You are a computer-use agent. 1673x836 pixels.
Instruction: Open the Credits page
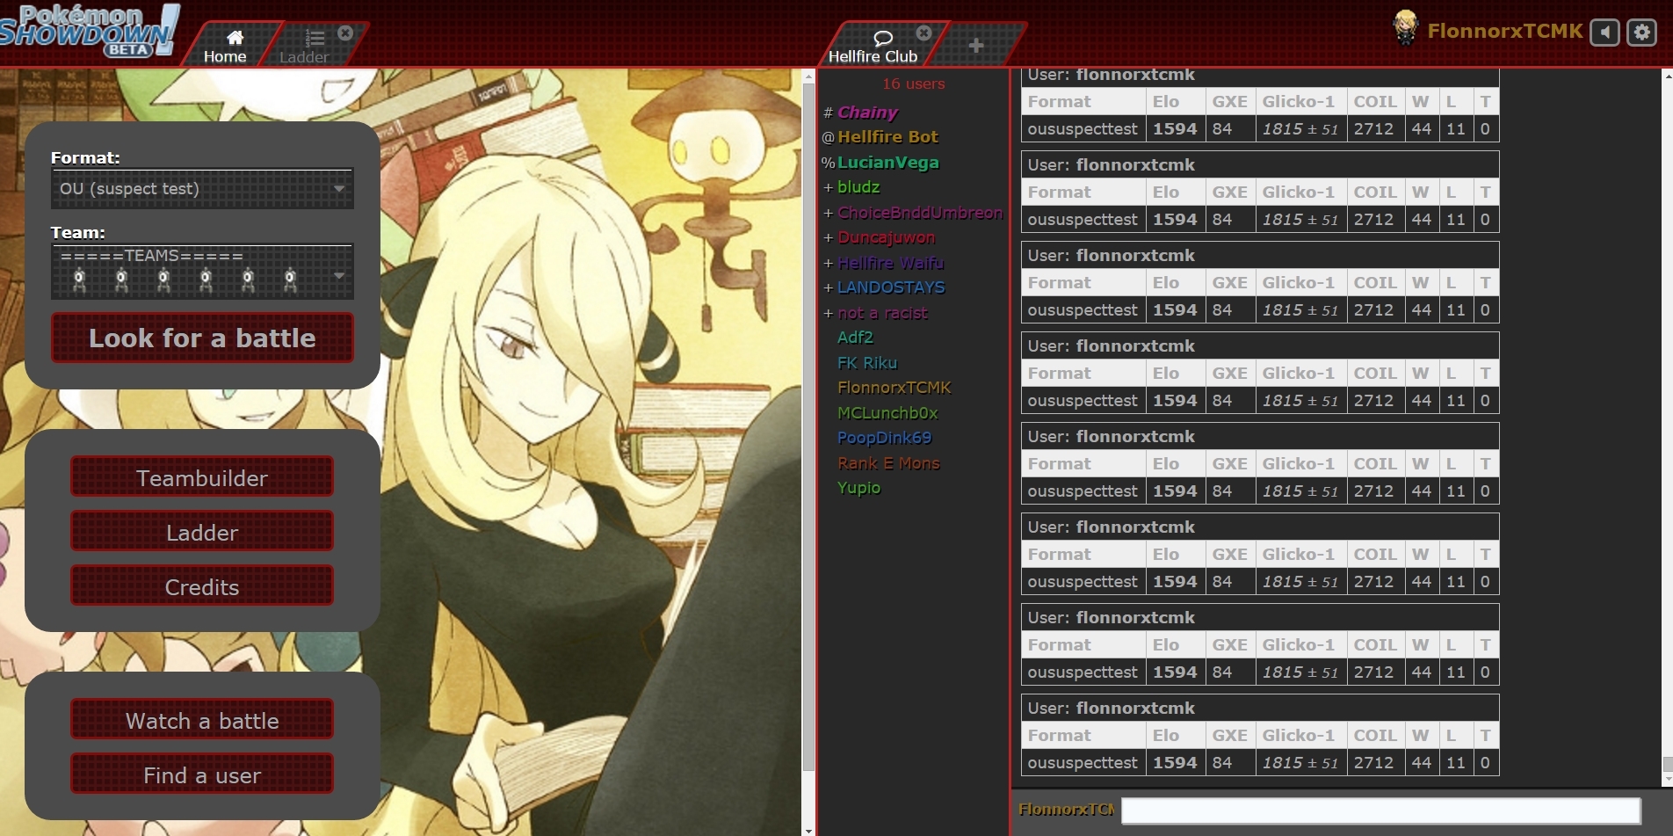pyautogui.click(x=202, y=586)
